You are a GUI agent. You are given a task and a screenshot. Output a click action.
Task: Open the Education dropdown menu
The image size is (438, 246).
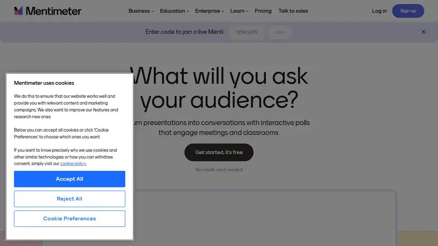pyautogui.click(x=174, y=11)
